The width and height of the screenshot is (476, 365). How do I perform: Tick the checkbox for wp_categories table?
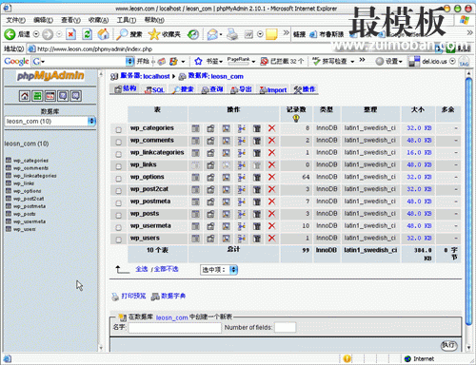(118, 129)
